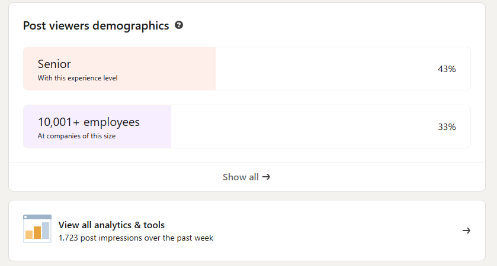This screenshot has height=266, width=497.
Task: Click the arrow icon next to Show all
Action: (266, 177)
